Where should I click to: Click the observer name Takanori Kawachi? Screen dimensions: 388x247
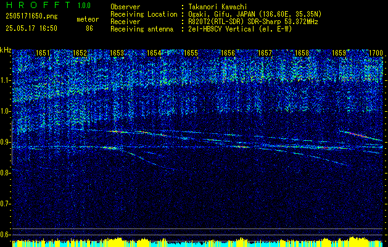coord(217,7)
